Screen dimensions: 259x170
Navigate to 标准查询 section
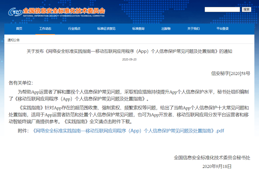coord(138,29)
